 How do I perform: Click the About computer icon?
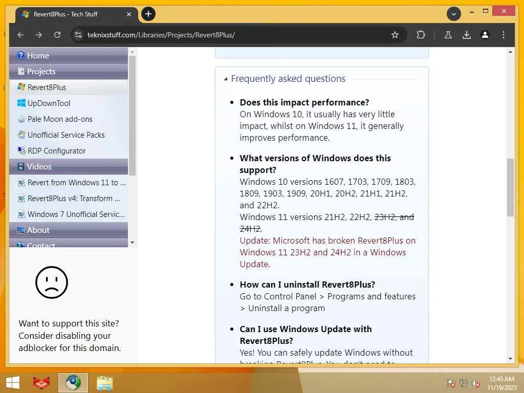click(21, 230)
